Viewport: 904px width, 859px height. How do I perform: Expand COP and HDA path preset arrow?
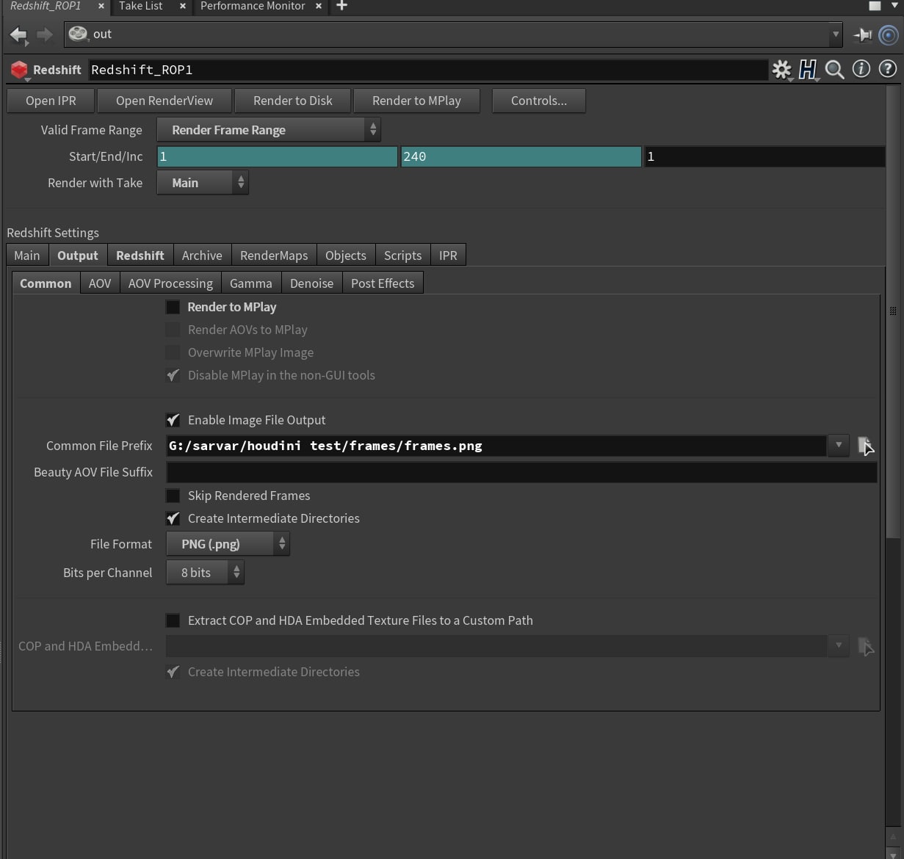pyautogui.click(x=838, y=646)
